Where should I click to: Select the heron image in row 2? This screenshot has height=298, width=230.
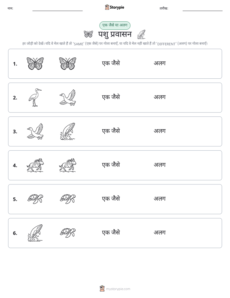pyautogui.click(x=35, y=97)
